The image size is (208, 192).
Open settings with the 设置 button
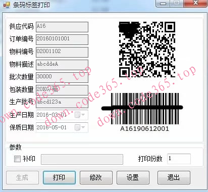click(133, 177)
